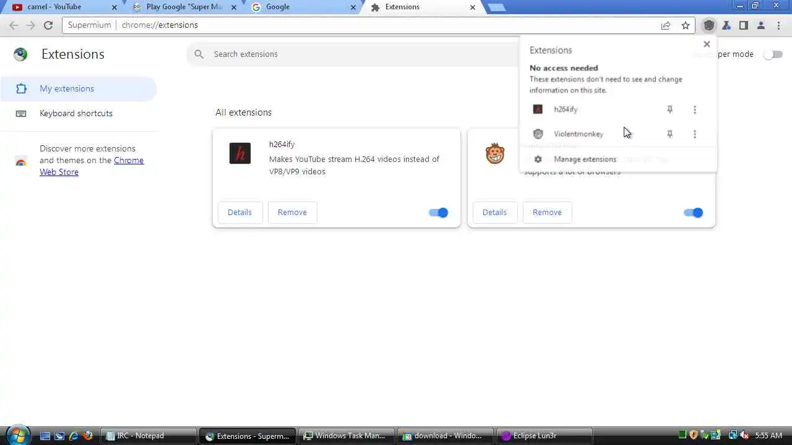Close the camel - YouTube tab
The width and height of the screenshot is (792, 445).
coord(114,7)
